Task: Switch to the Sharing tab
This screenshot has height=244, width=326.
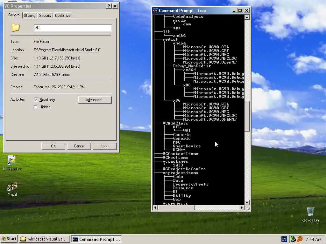Action: coord(30,15)
